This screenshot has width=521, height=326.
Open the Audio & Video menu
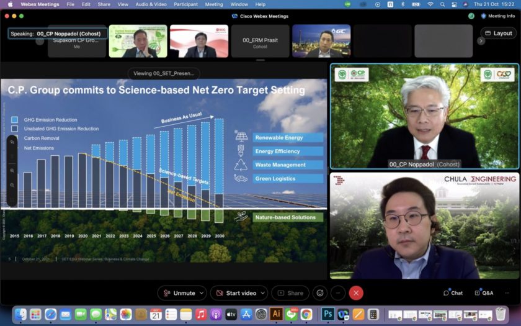pos(151,4)
